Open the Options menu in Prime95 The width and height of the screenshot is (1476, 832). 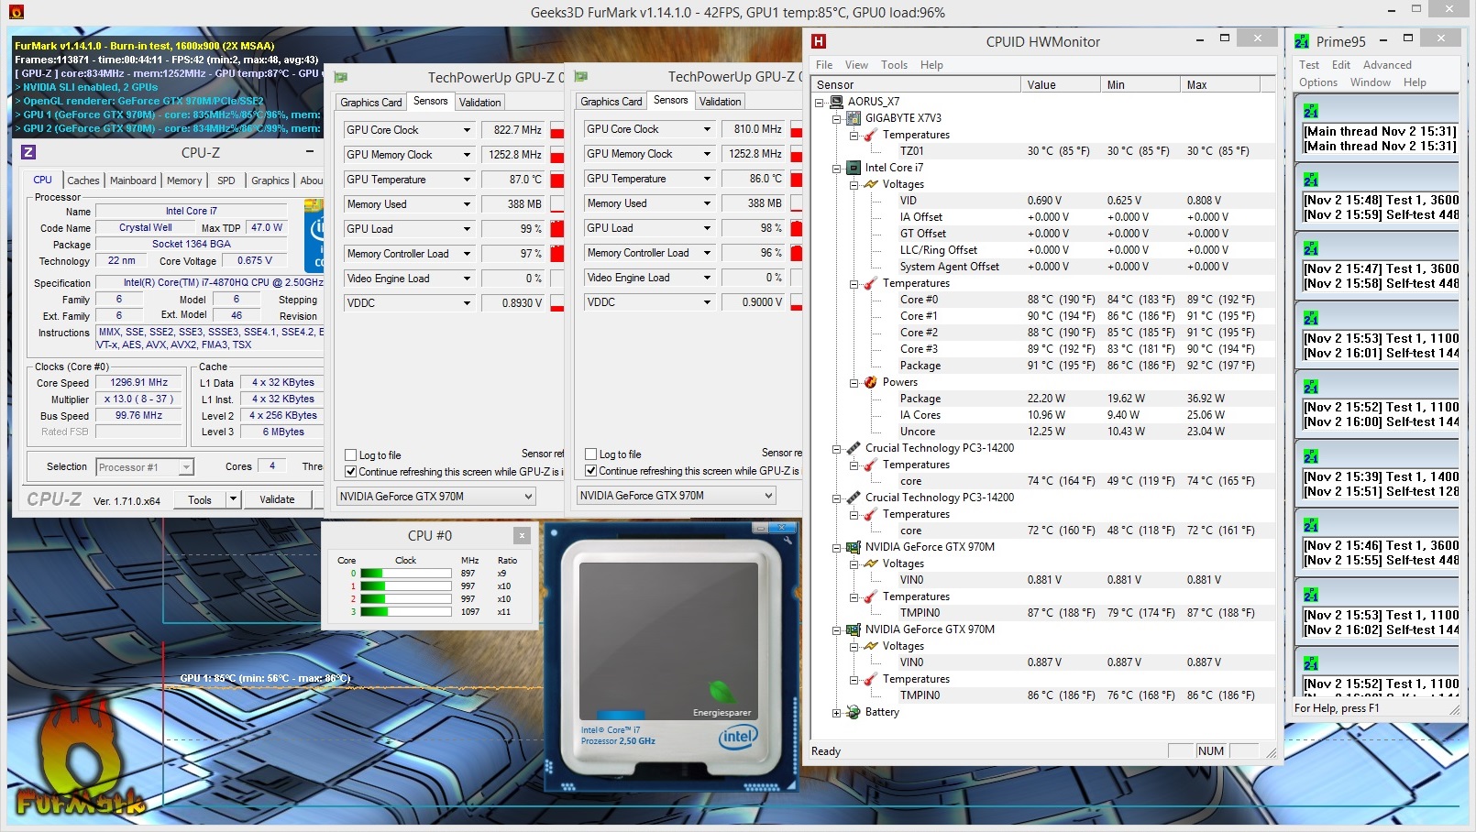click(x=1318, y=82)
